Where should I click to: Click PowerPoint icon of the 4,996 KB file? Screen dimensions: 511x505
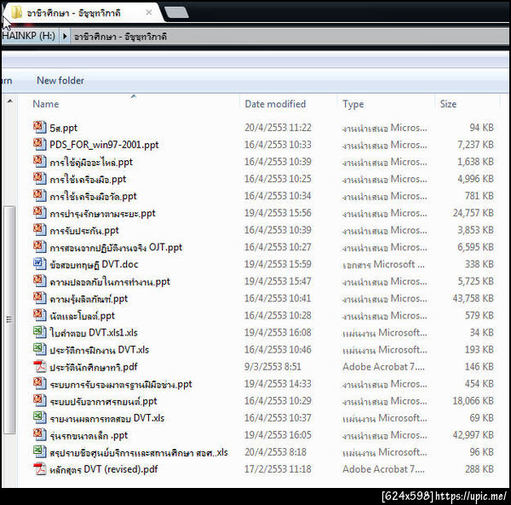tap(40, 178)
